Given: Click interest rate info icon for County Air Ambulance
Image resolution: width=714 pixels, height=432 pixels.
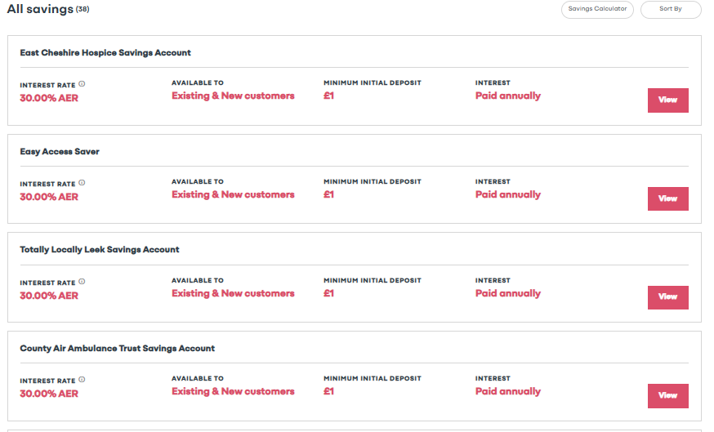Looking at the screenshot, I should pos(82,379).
